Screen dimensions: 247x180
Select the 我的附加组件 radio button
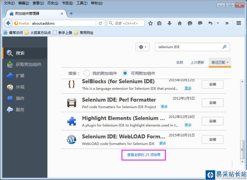tap(87, 73)
